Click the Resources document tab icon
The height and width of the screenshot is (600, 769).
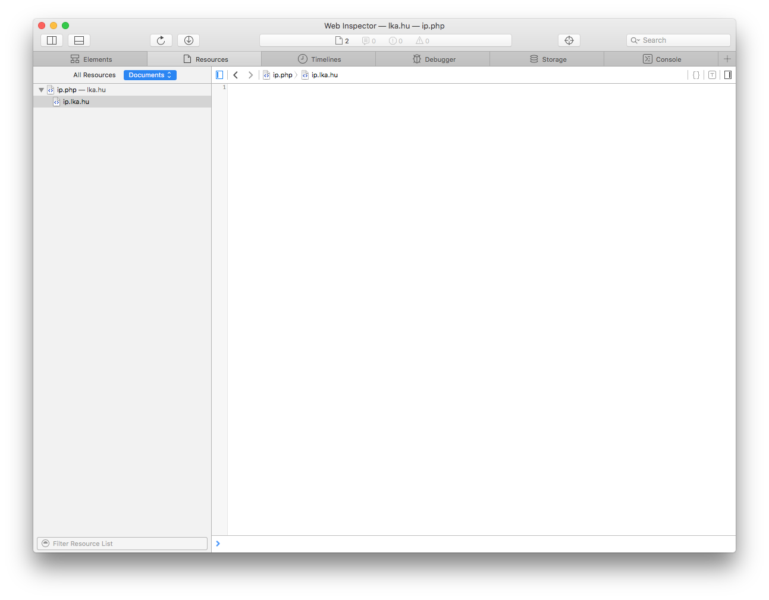tap(187, 59)
